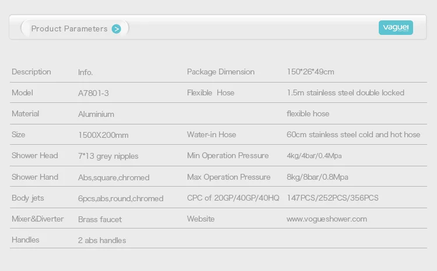Image resolution: width=437 pixels, height=271 pixels.
Task: Select the Brass faucet value
Action: point(100,219)
